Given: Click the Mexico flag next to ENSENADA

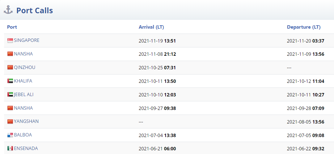Looking at the screenshot, I should click(10, 148).
